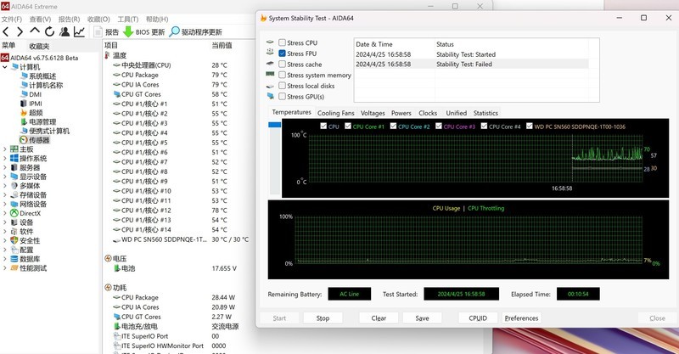Image resolution: width=679 pixels, height=354 pixels.
Task: Select 便携式计算机 portable computer item
Action: pyautogui.click(x=49, y=131)
